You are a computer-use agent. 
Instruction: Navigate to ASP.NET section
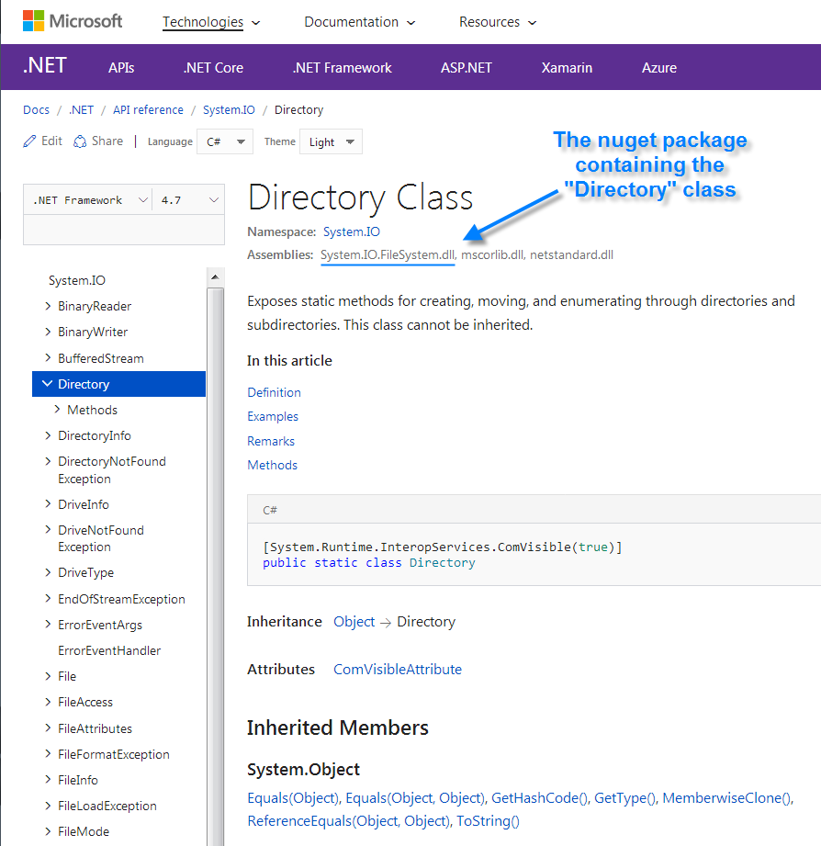tap(467, 67)
